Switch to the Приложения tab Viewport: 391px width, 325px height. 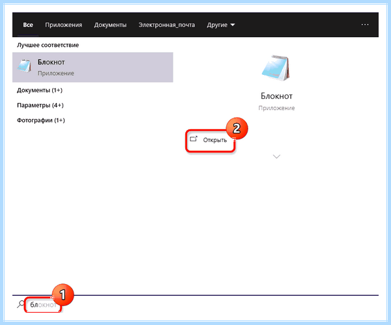(x=64, y=25)
